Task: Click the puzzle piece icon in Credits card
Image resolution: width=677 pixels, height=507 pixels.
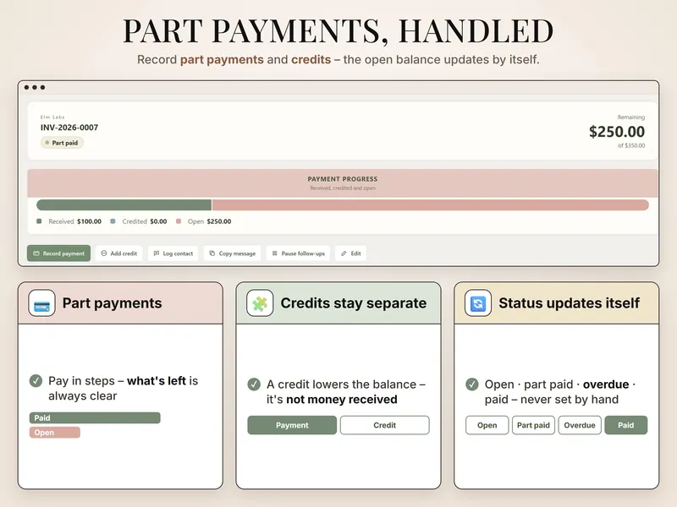Action: 260,303
